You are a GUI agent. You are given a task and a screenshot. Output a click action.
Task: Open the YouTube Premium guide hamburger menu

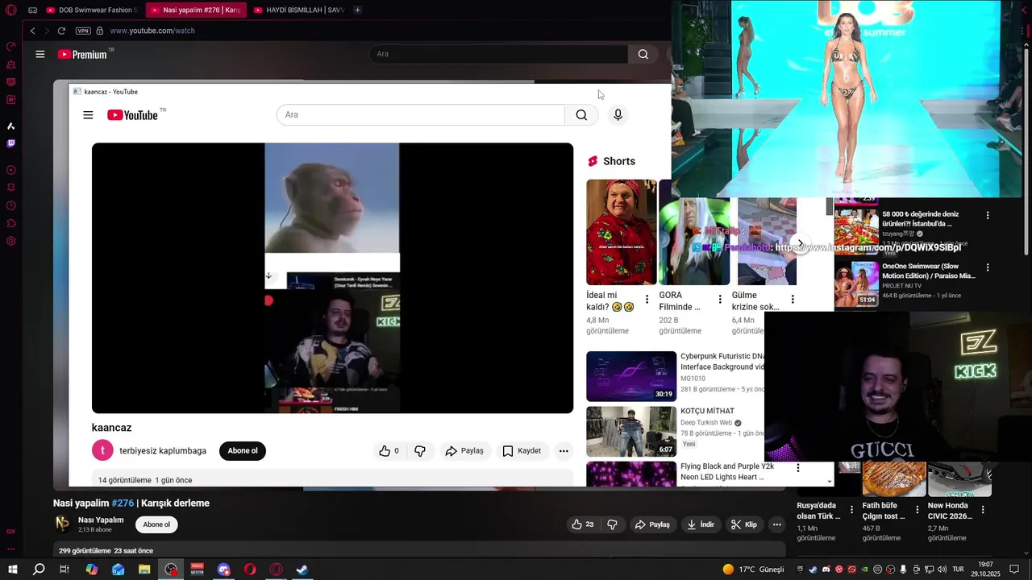[40, 54]
